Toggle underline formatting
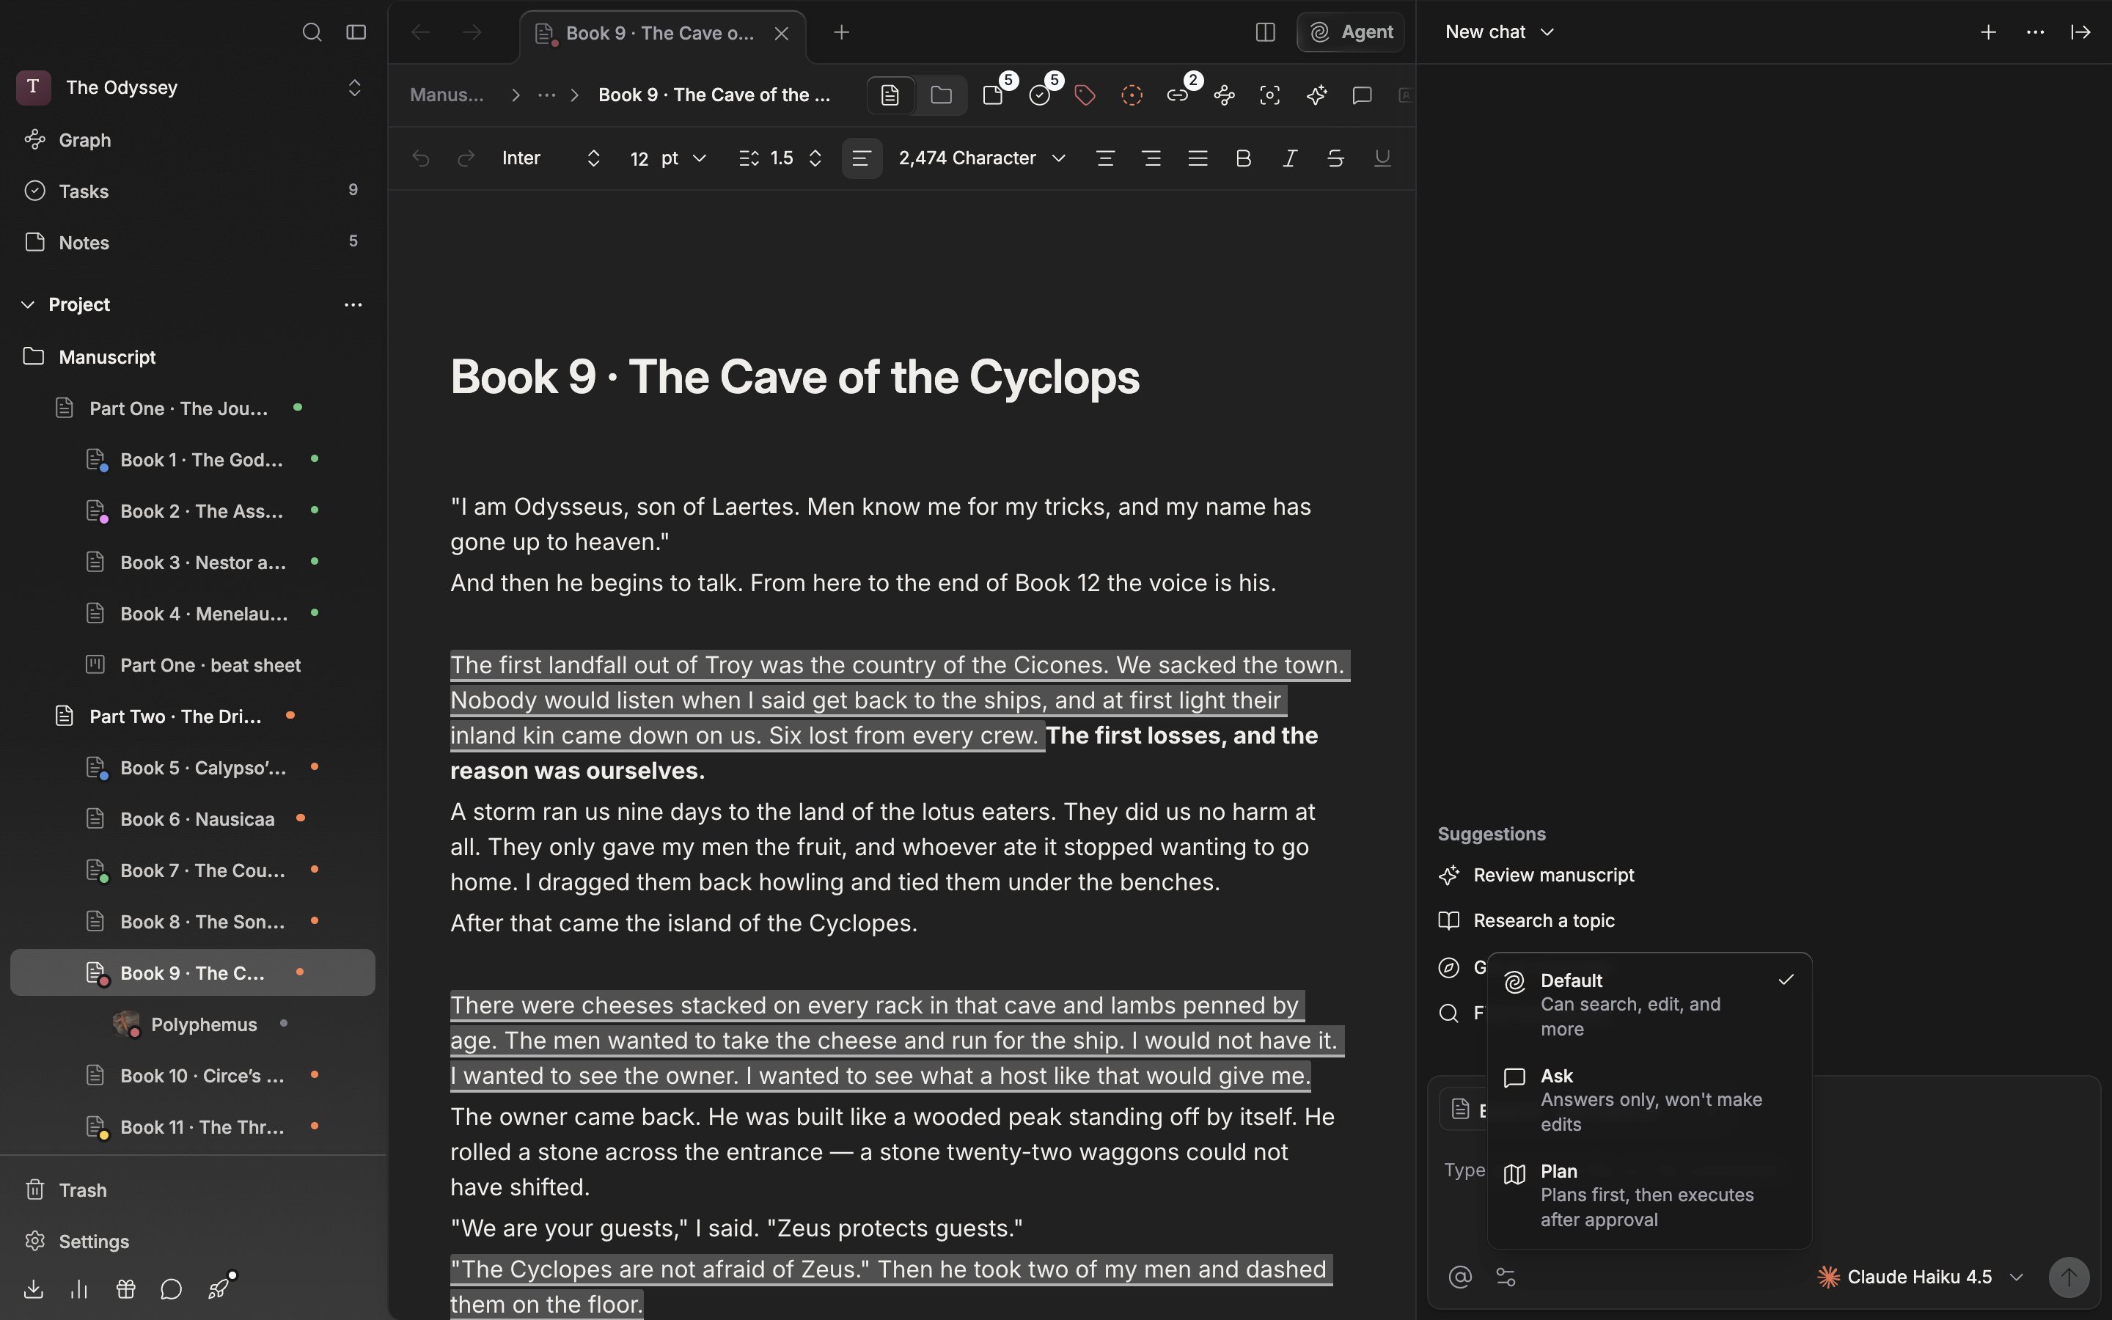 click(x=1382, y=158)
